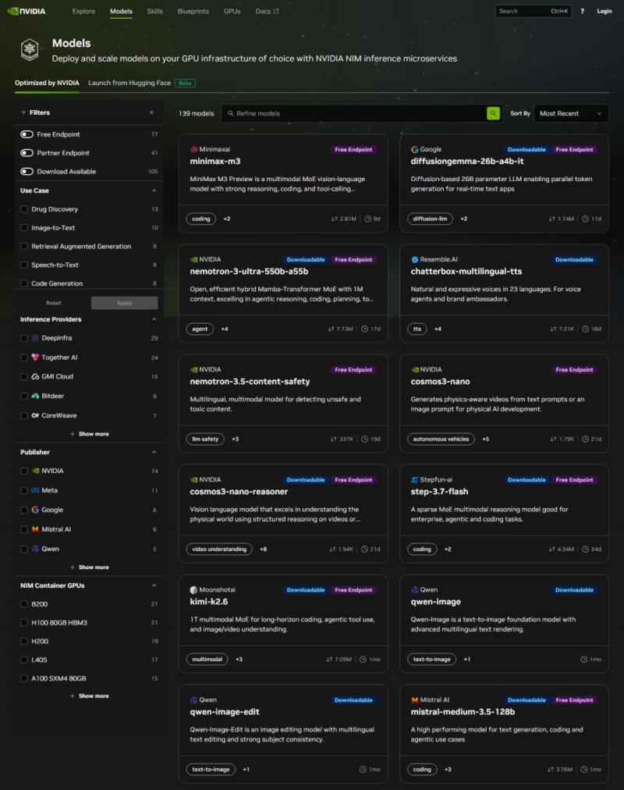
Task: Select the Optimized by NVIDIA tab
Action: (x=47, y=83)
